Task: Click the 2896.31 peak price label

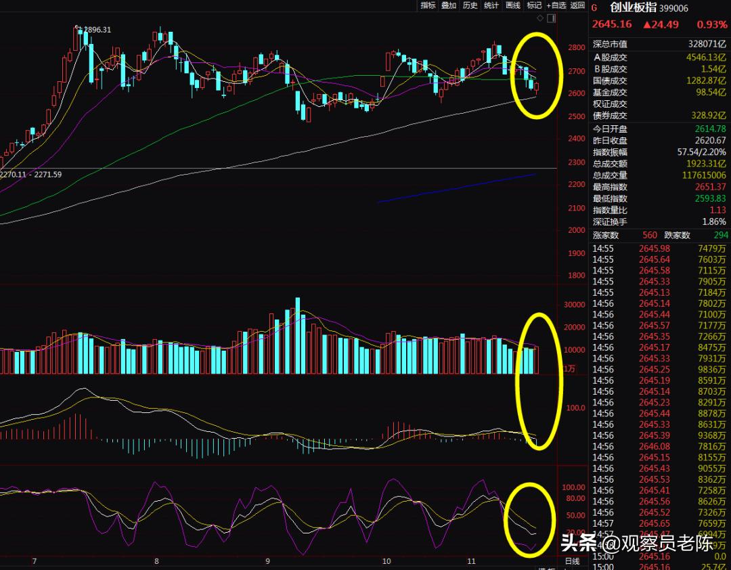Action: click(95, 30)
